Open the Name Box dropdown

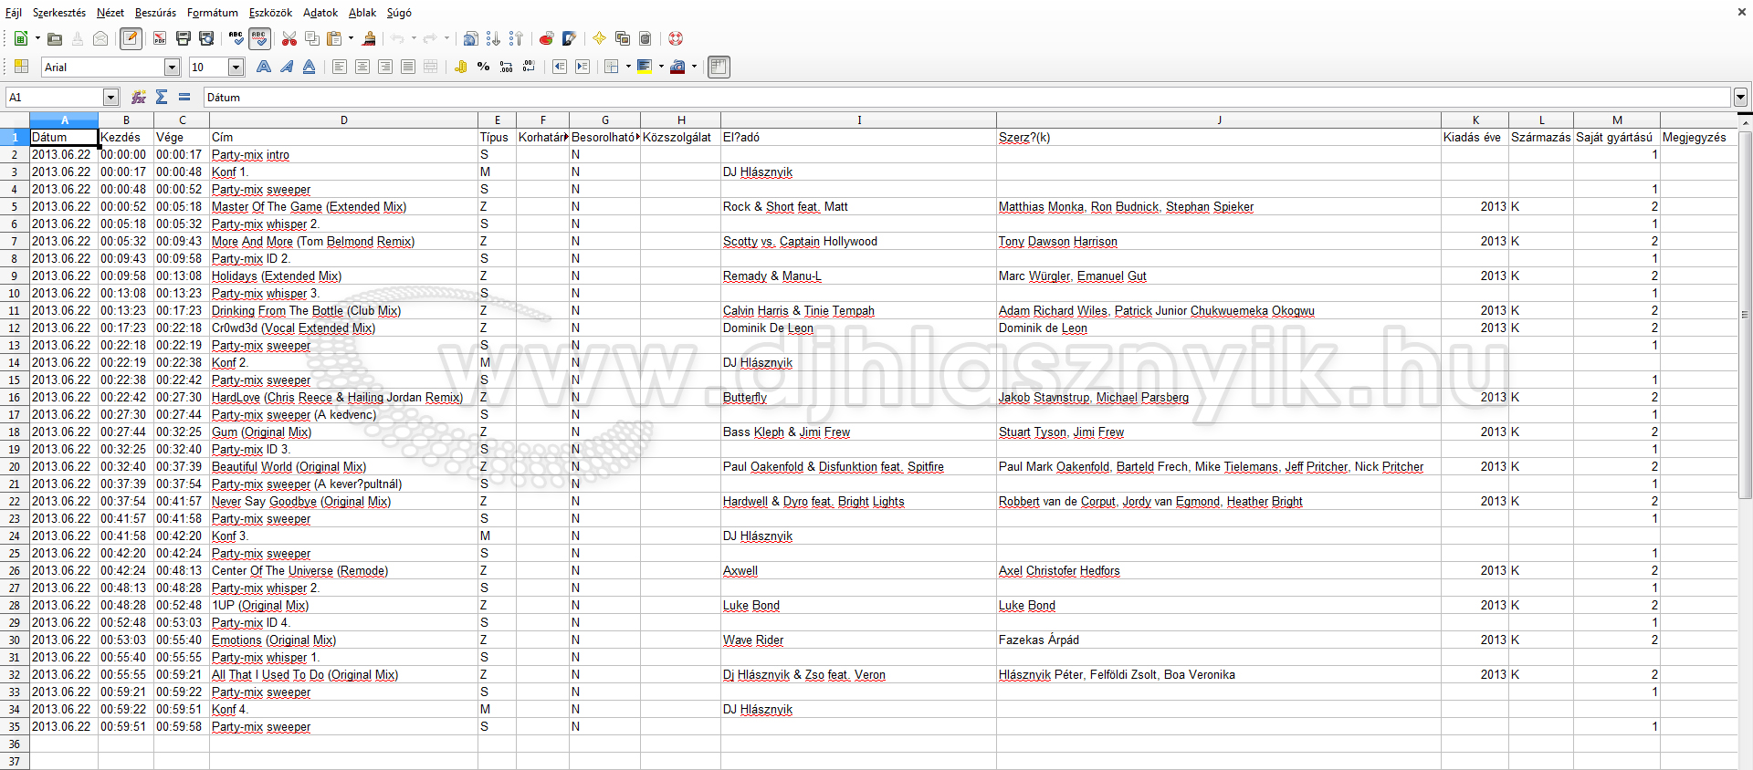(x=110, y=97)
